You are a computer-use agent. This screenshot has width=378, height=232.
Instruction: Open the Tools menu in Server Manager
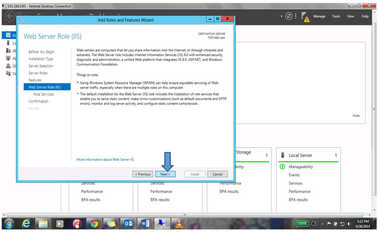336,16
